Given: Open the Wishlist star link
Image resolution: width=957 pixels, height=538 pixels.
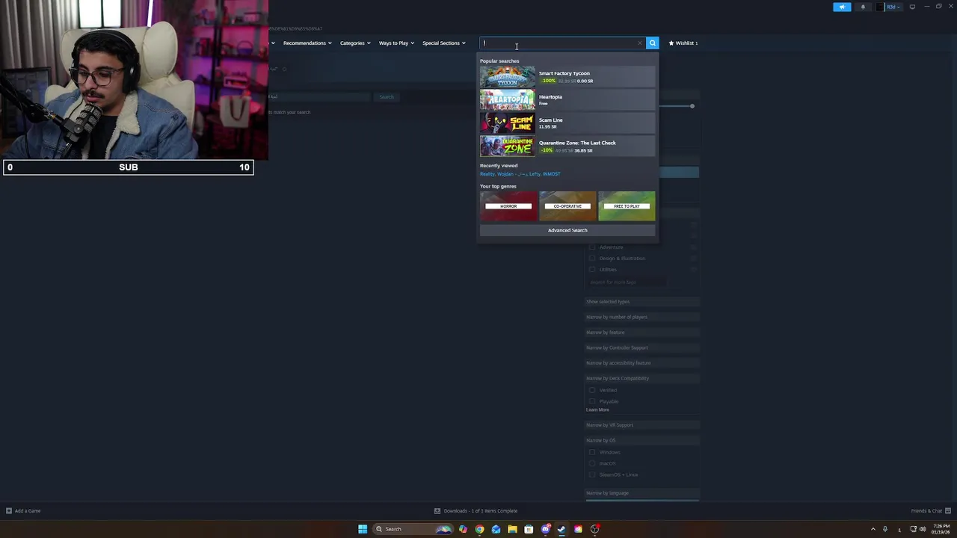Looking at the screenshot, I should (x=683, y=43).
